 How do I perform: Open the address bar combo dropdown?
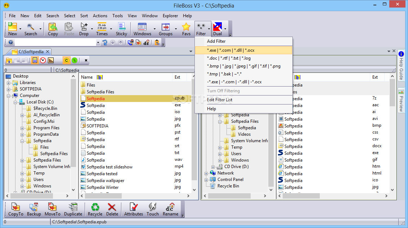click(x=98, y=42)
